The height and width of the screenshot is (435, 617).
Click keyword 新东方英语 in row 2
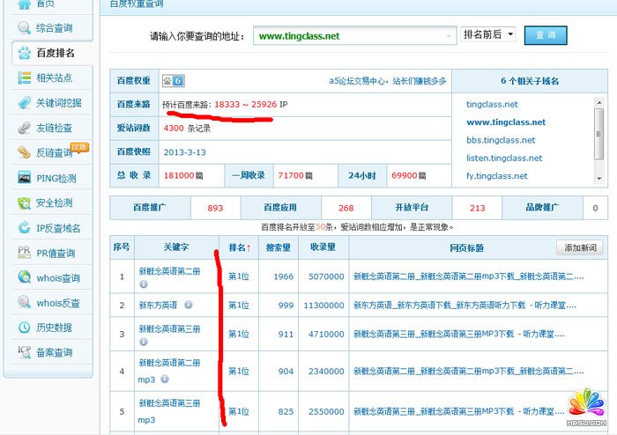coord(158,305)
